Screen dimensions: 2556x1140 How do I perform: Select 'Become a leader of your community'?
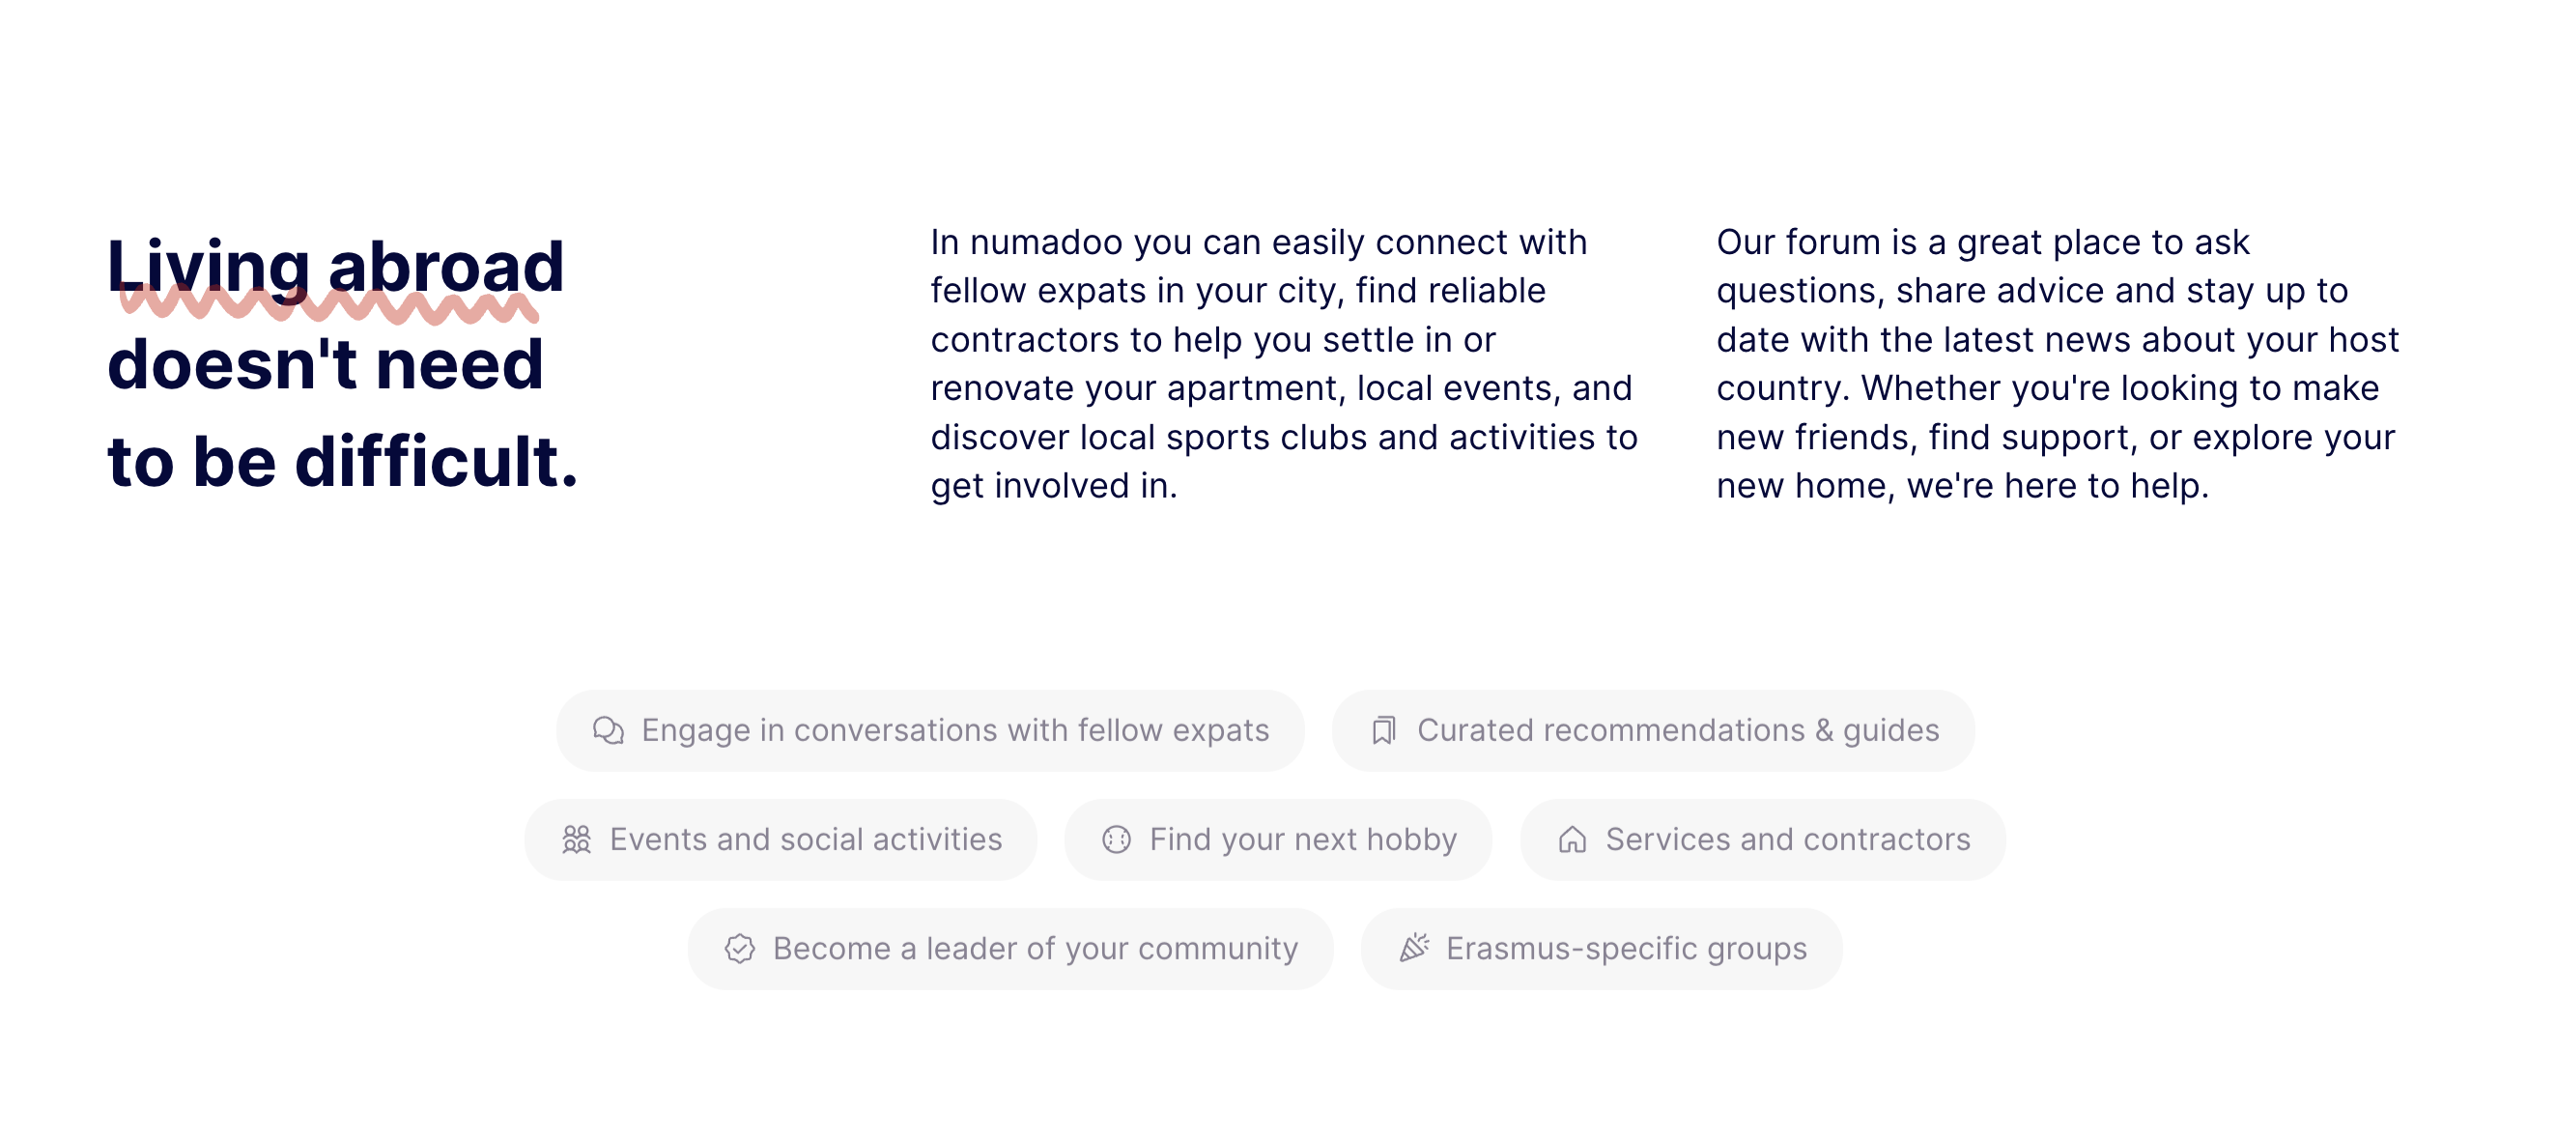click(1010, 949)
